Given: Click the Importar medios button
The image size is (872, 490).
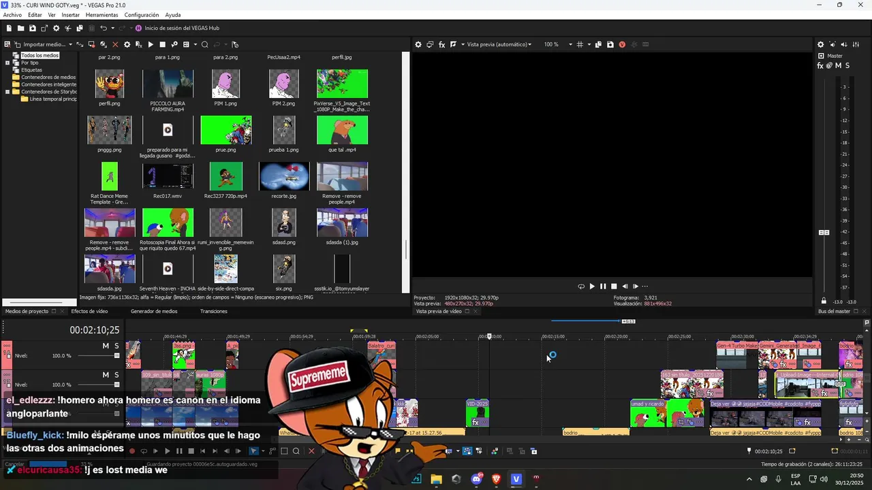Looking at the screenshot, I should [x=40, y=44].
